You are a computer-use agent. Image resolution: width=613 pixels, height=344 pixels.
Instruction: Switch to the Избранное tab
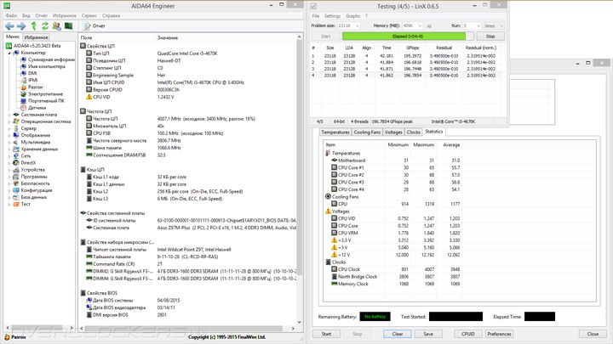(x=36, y=37)
